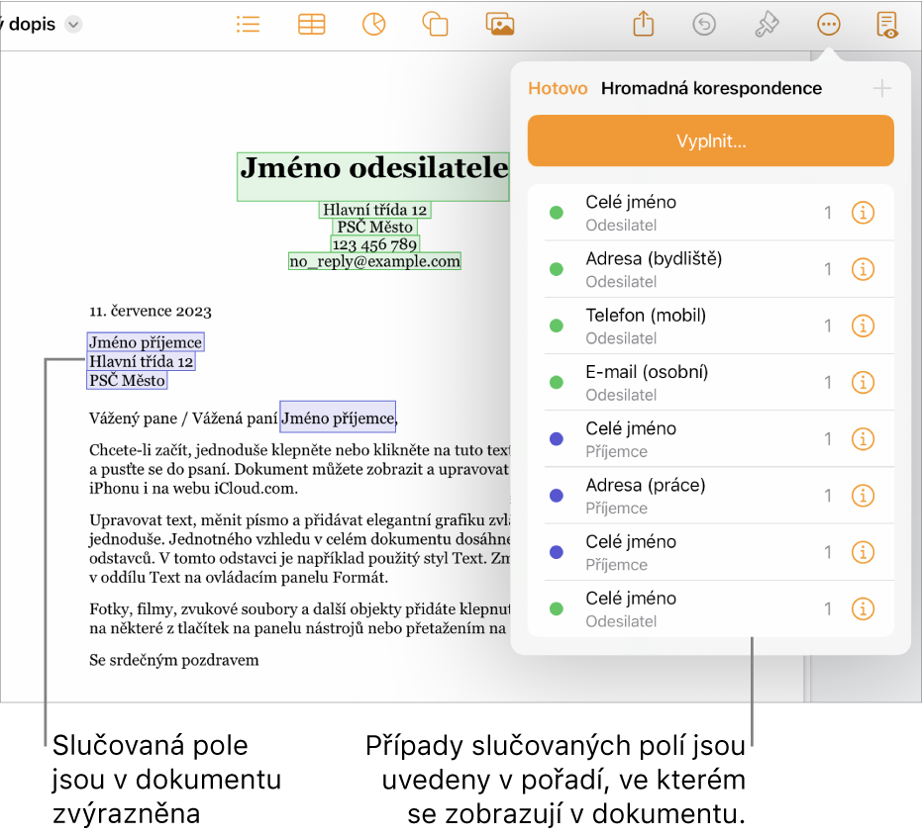Show info for Adresa (bydliště) field
This screenshot has height=837, width=922.
[863, 269]
